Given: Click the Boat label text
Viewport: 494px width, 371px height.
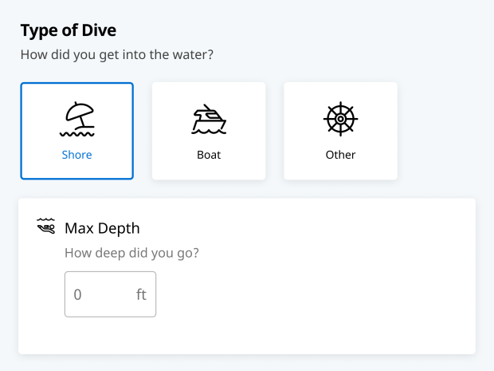Looking at the screenshot, I should [x=209, y=155].
